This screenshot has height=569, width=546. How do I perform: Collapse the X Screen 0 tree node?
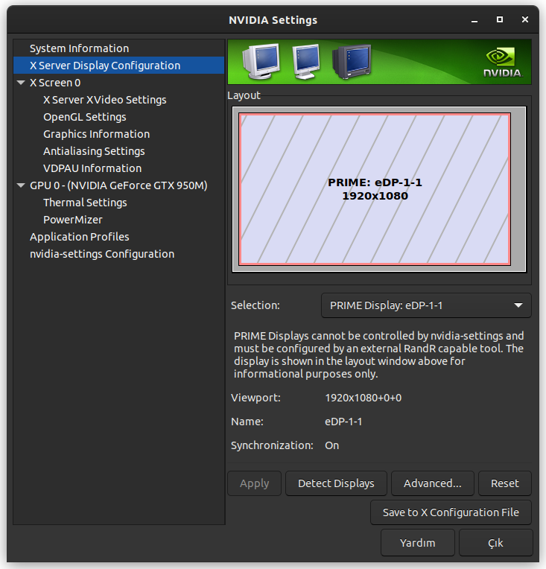pos(21,83)
